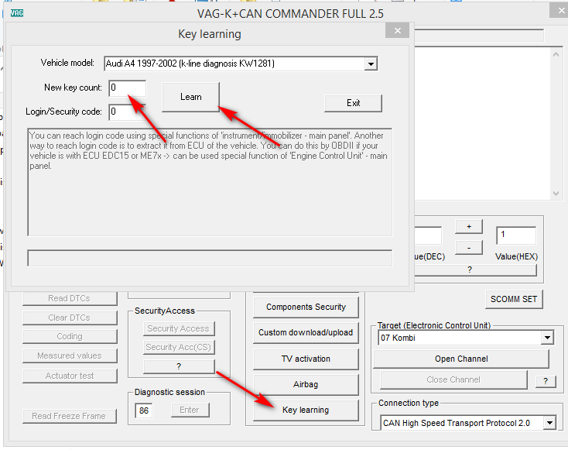Image resolution: width=568 pixels, height=450 pixels.
Task: Click the SecurityAccess help question mark button
Action: [179, 366]
